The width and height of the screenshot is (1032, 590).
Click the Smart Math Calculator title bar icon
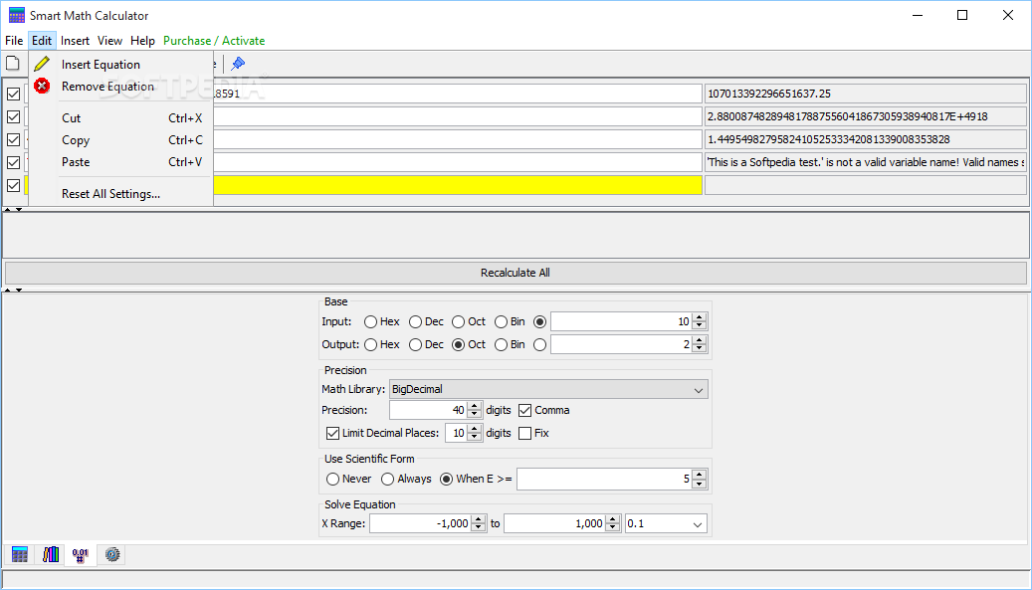coord(17,15)
